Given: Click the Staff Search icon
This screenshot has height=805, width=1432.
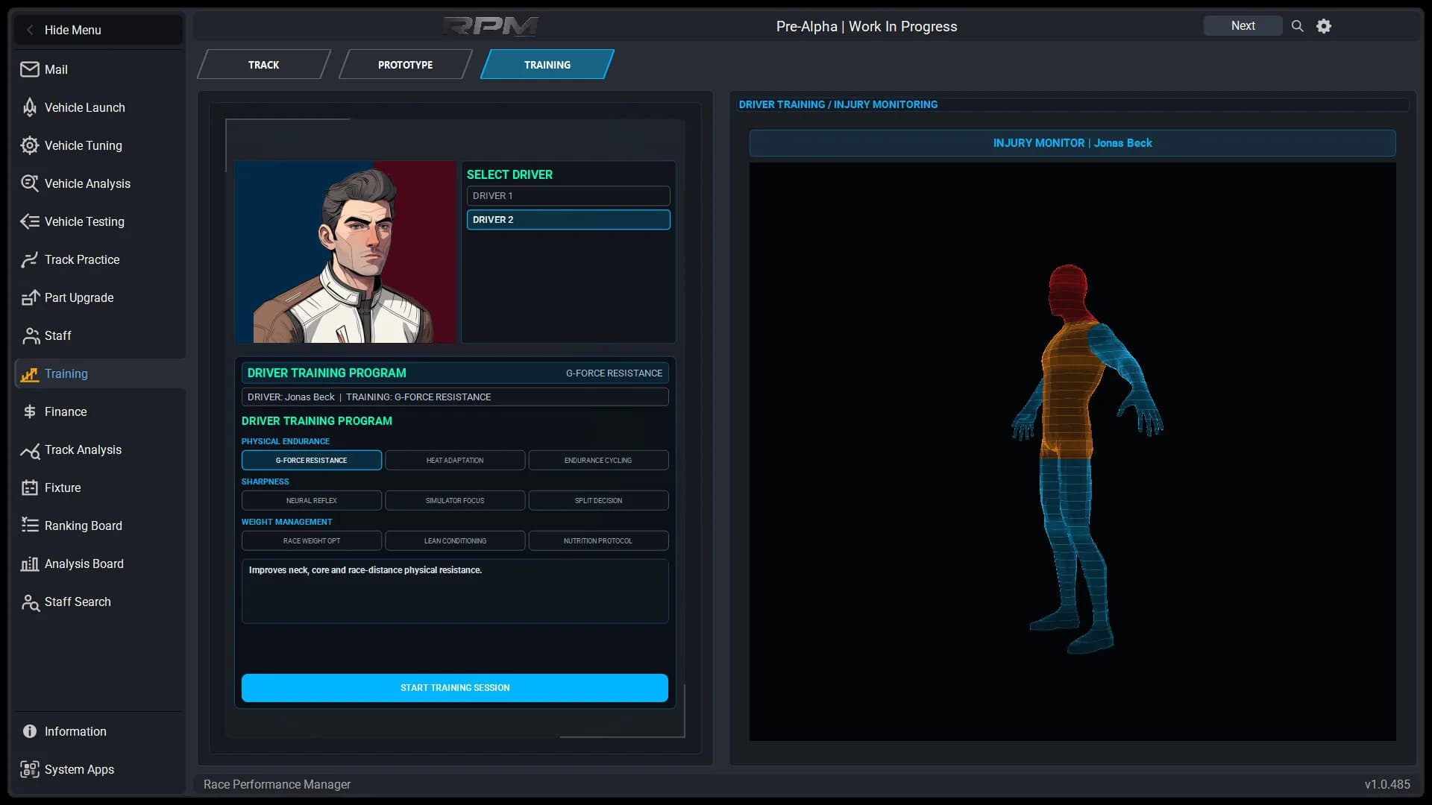Looking at the screenshot, I should [30, 602].
